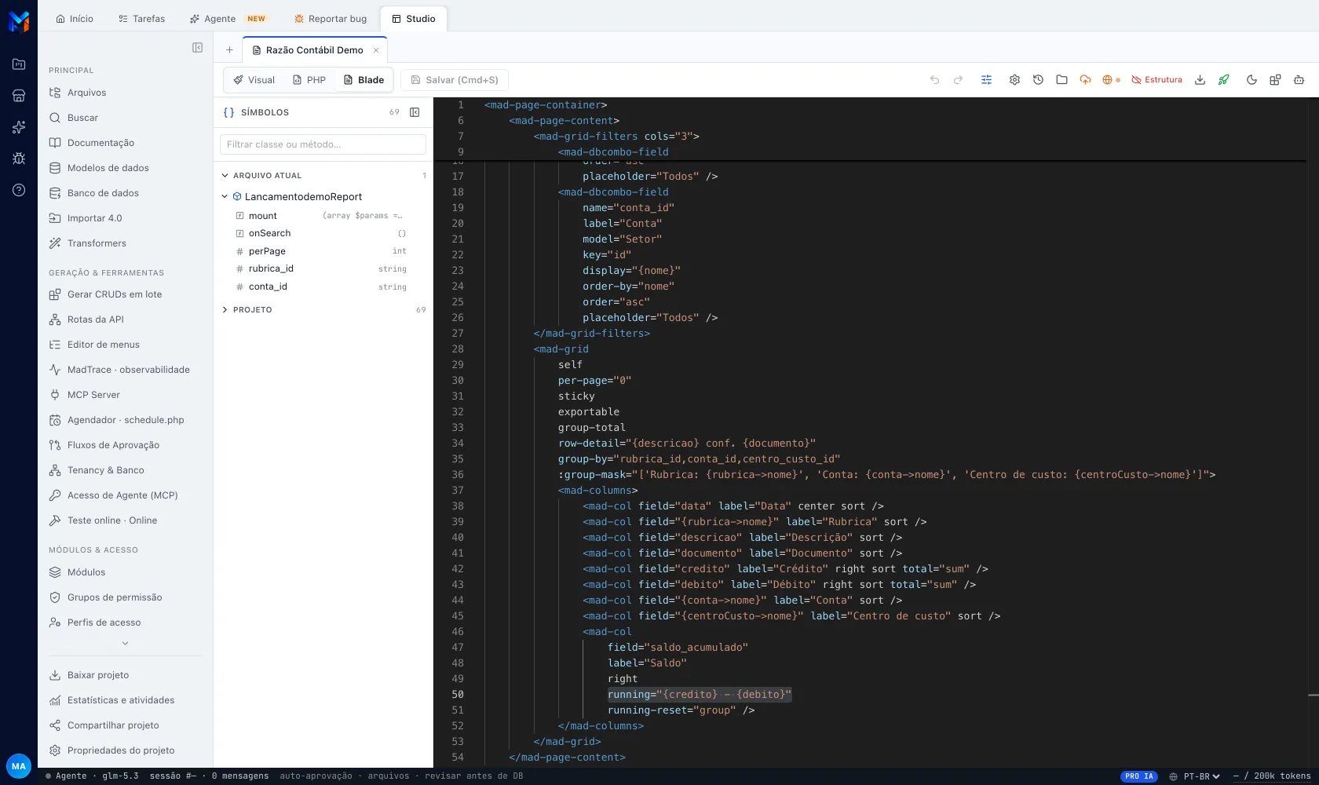The height and width of the screenshot is (785, 1319).
Task: Click the green rocket deploy icon
Action: pos(1223,80)
